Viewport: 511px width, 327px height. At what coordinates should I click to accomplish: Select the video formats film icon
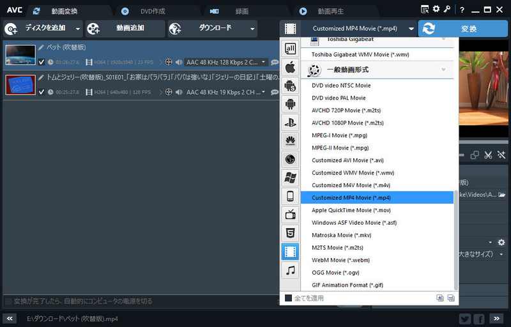[290, 252]
